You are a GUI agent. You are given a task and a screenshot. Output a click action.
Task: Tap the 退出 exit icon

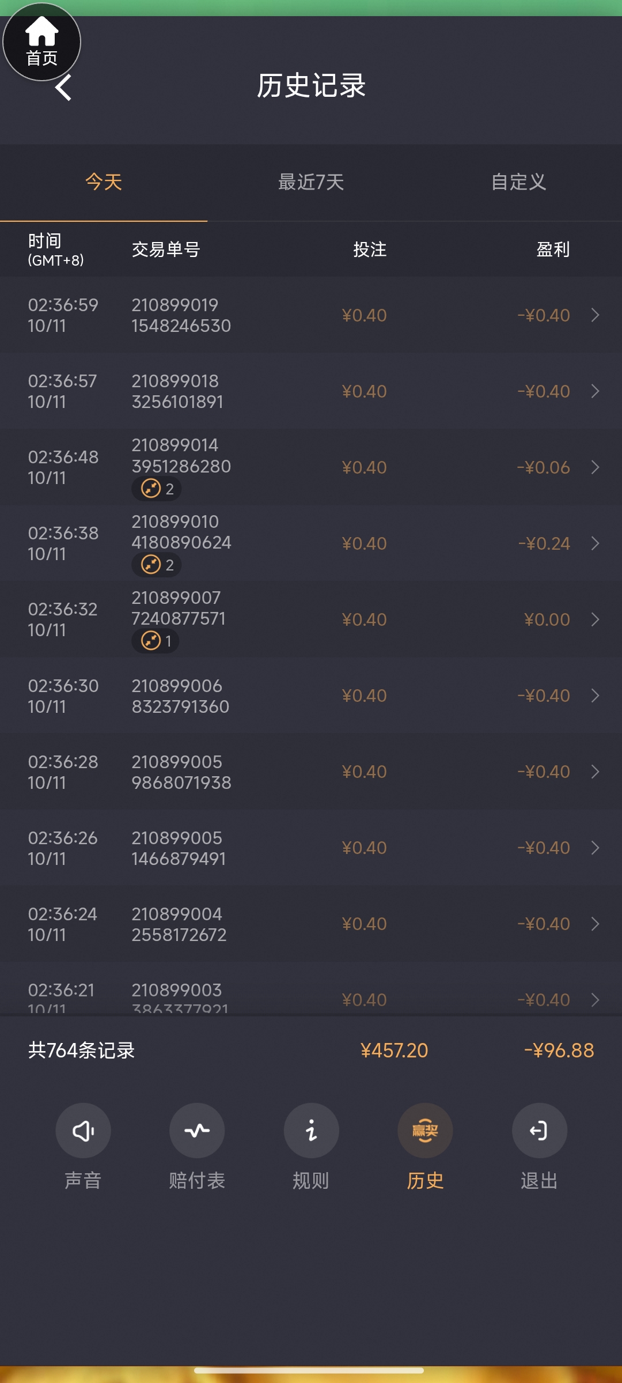[539, 1131]
